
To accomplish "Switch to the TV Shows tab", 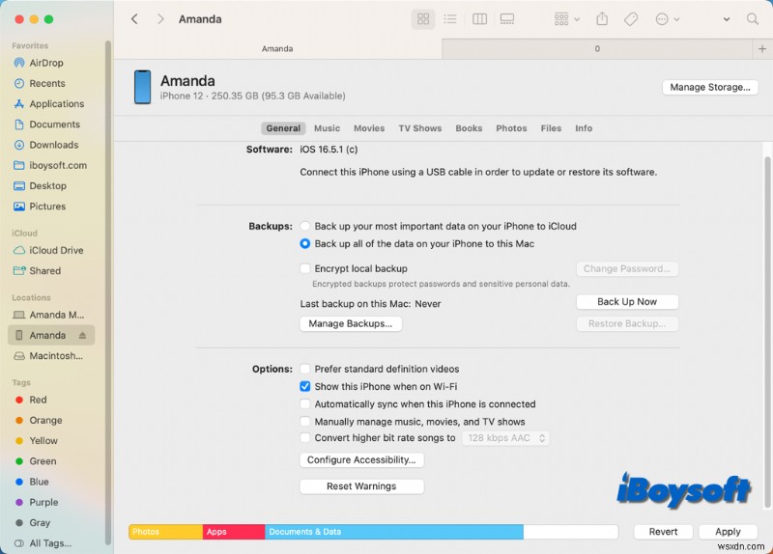I will click(x=420, y=128).
